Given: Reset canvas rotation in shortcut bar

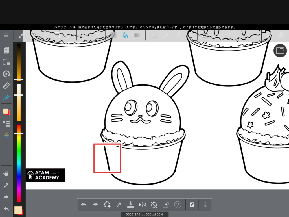Looking at the screenshot, I should click(154, 205).
